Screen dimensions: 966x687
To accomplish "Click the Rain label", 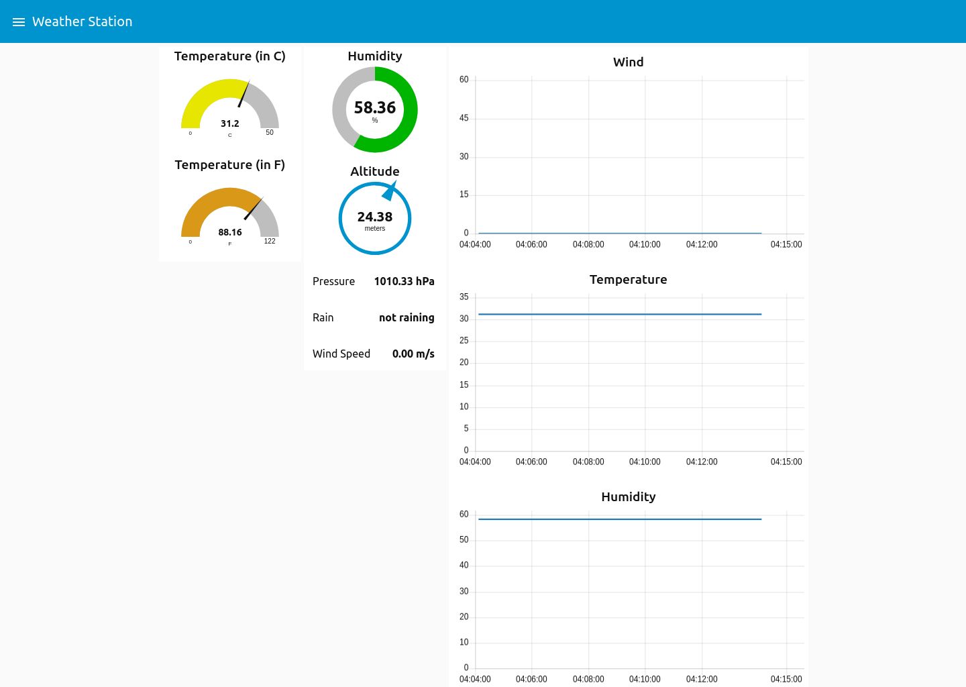I will tap(323, 317).
